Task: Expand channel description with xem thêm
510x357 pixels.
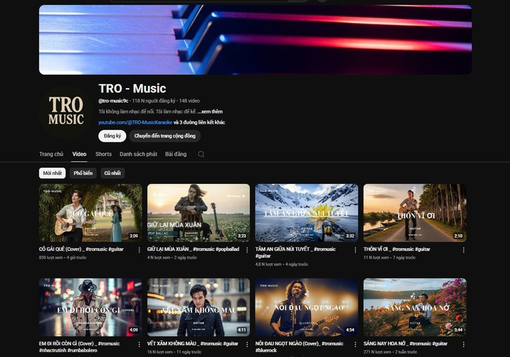Action: [210, 111]
